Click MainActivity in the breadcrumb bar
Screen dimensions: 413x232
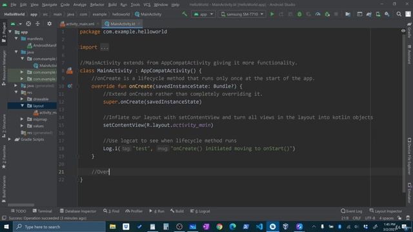(x=148, y=14)
